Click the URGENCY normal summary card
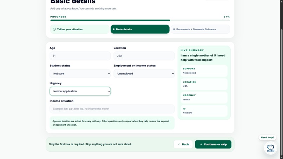Screen dimensions: 283x159 204,98
